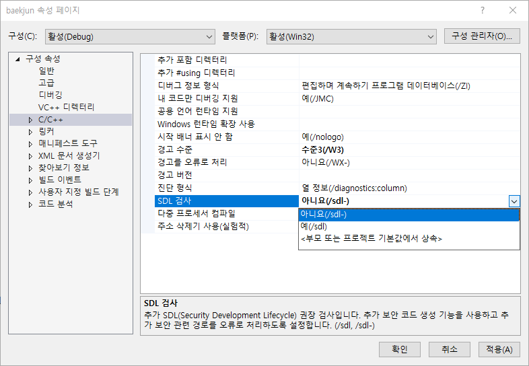Select the 링커 tree item label
529x366 pixels.
coord(46,132)
